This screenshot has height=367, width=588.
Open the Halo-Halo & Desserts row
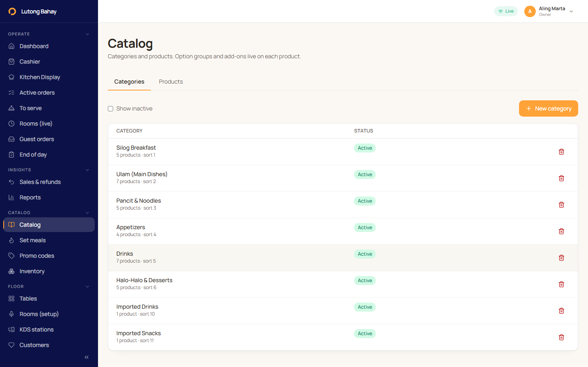(x=343, y=284)
